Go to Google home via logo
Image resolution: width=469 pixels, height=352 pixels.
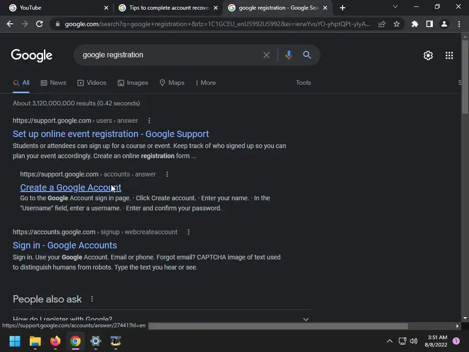click(32, 55)
